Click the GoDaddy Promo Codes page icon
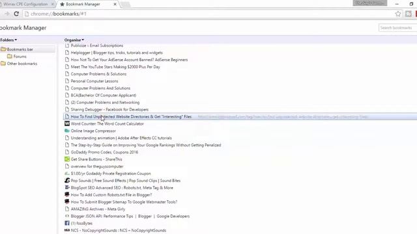 [x=67, y=152]
